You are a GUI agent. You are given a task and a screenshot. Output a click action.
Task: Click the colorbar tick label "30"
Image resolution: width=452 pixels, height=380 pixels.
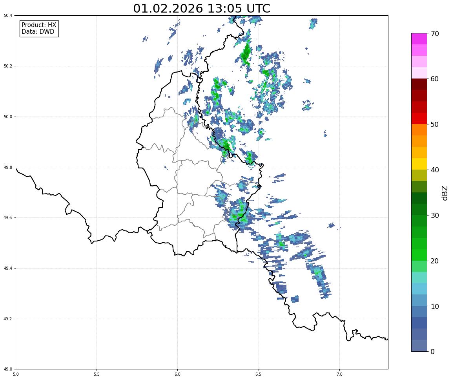435,216
